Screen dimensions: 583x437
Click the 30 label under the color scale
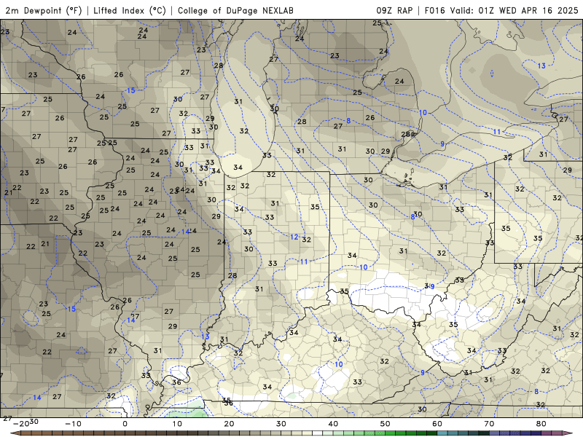point(281,424)
